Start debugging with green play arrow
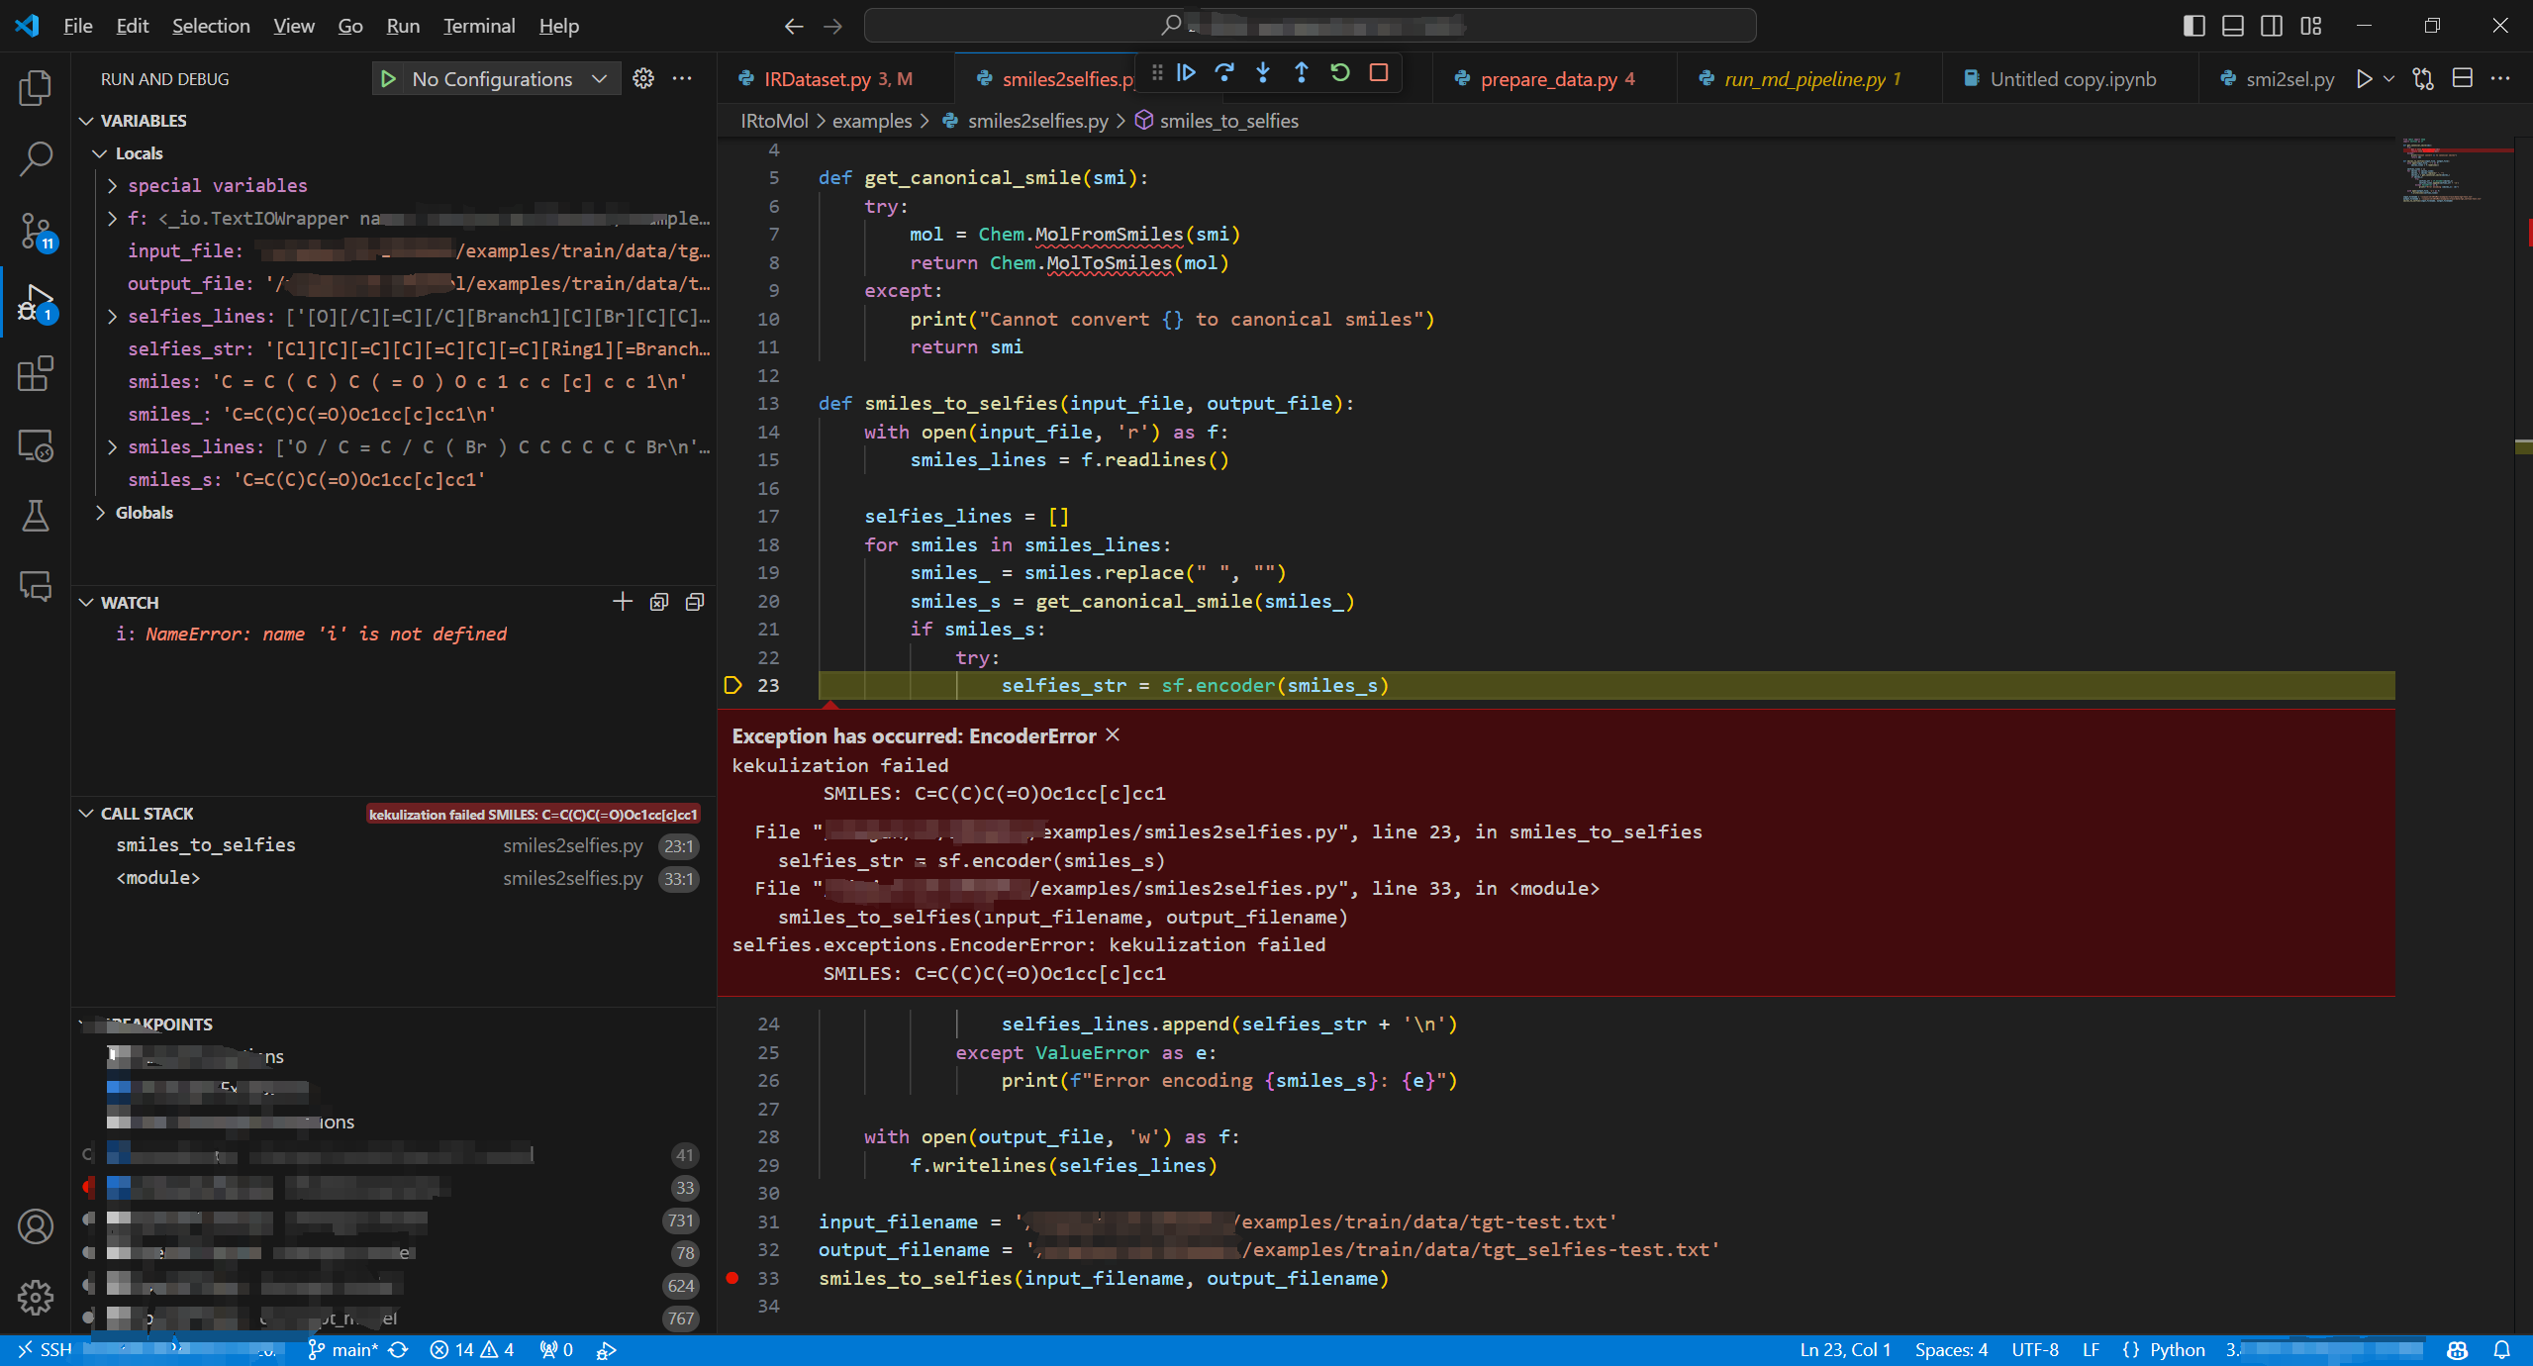 [x=388, y=79]
